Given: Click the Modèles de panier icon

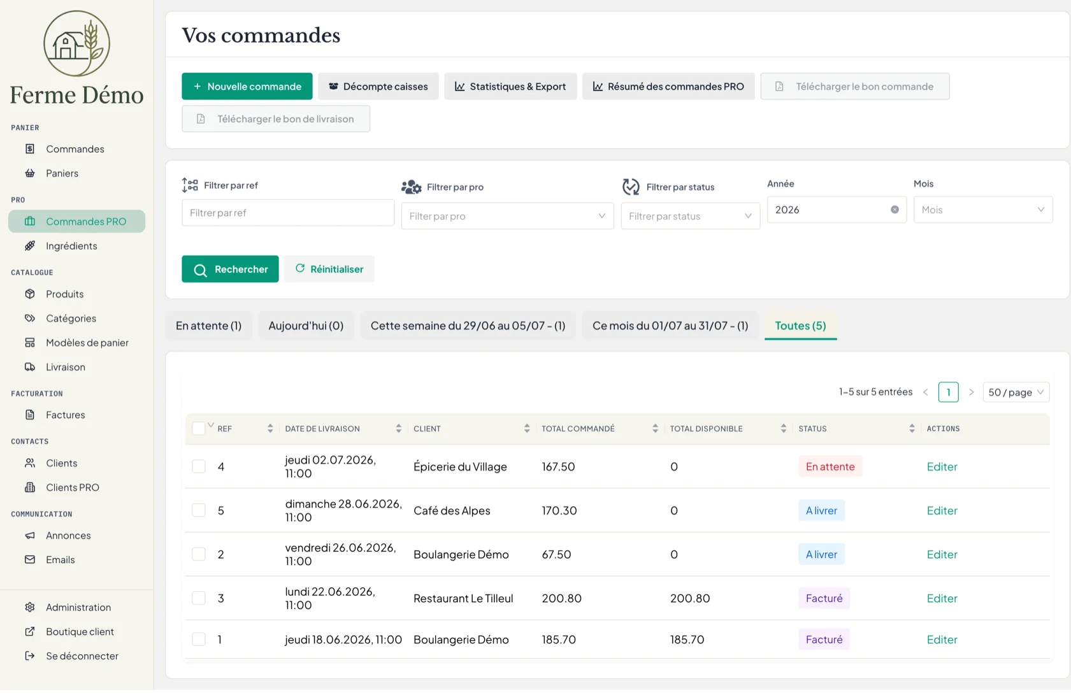Looking at the screenshot, I should click(x=30, y=342).
